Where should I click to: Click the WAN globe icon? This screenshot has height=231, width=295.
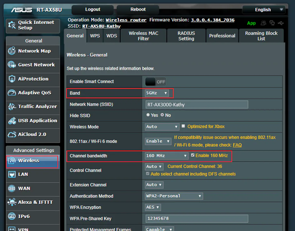tap(12, 188)
